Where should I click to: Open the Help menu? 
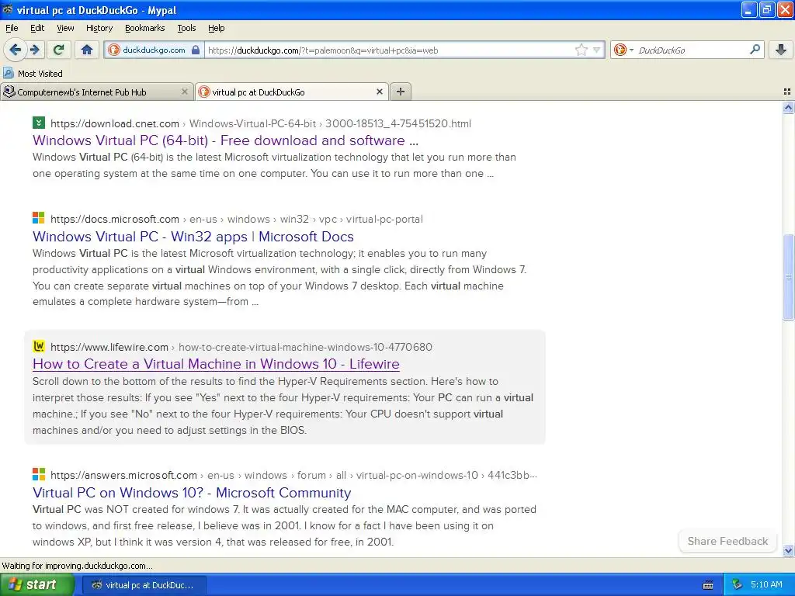[x=216, y=28]
